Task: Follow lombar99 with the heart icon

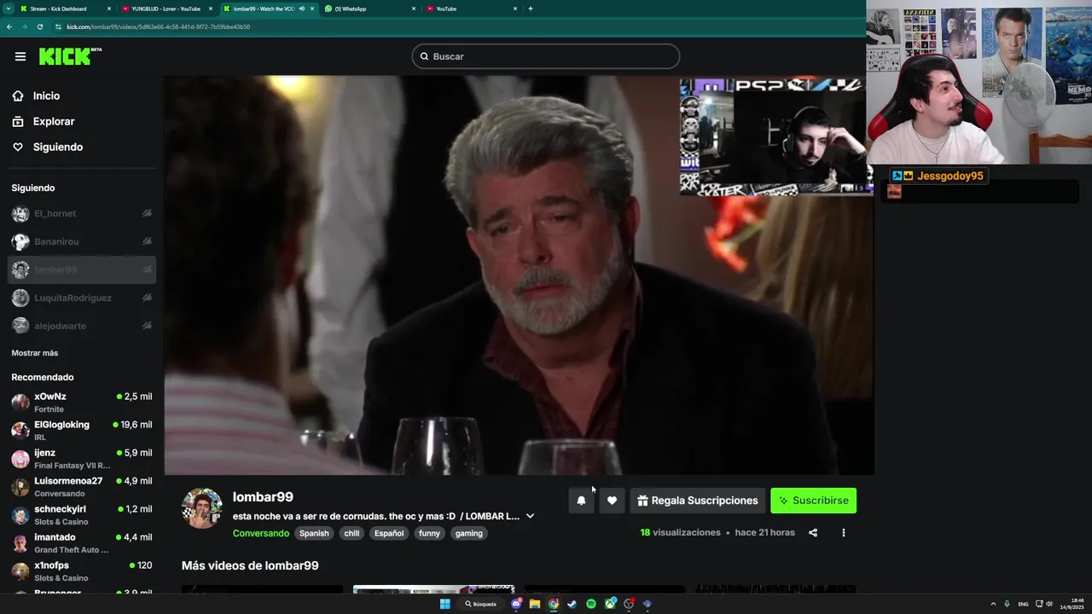Action: [612, 501]
